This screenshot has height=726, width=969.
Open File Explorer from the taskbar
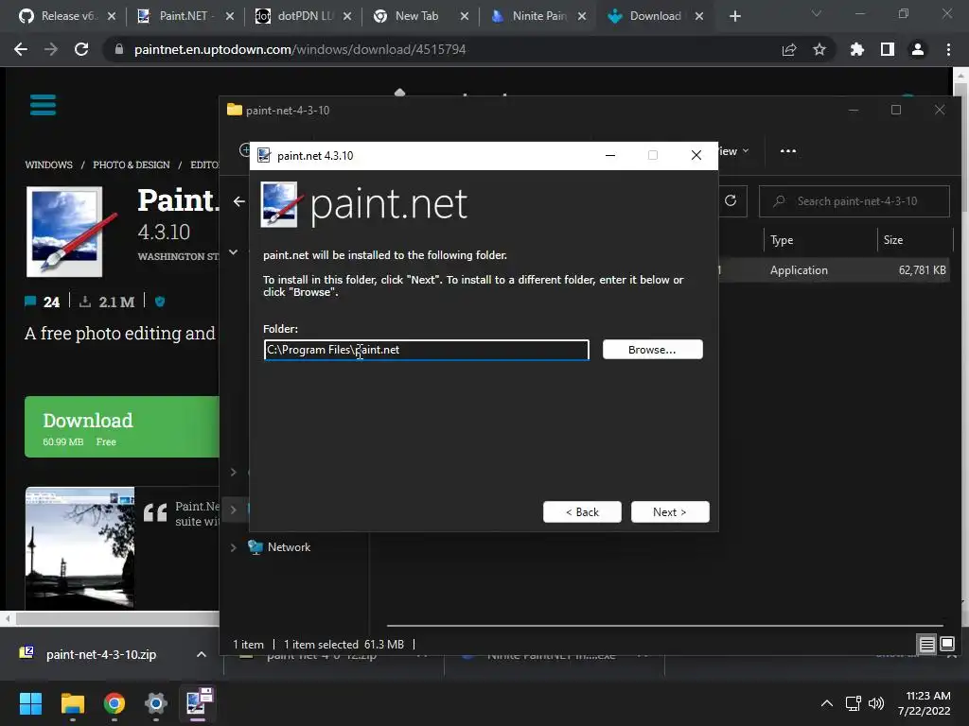point(72,703)
